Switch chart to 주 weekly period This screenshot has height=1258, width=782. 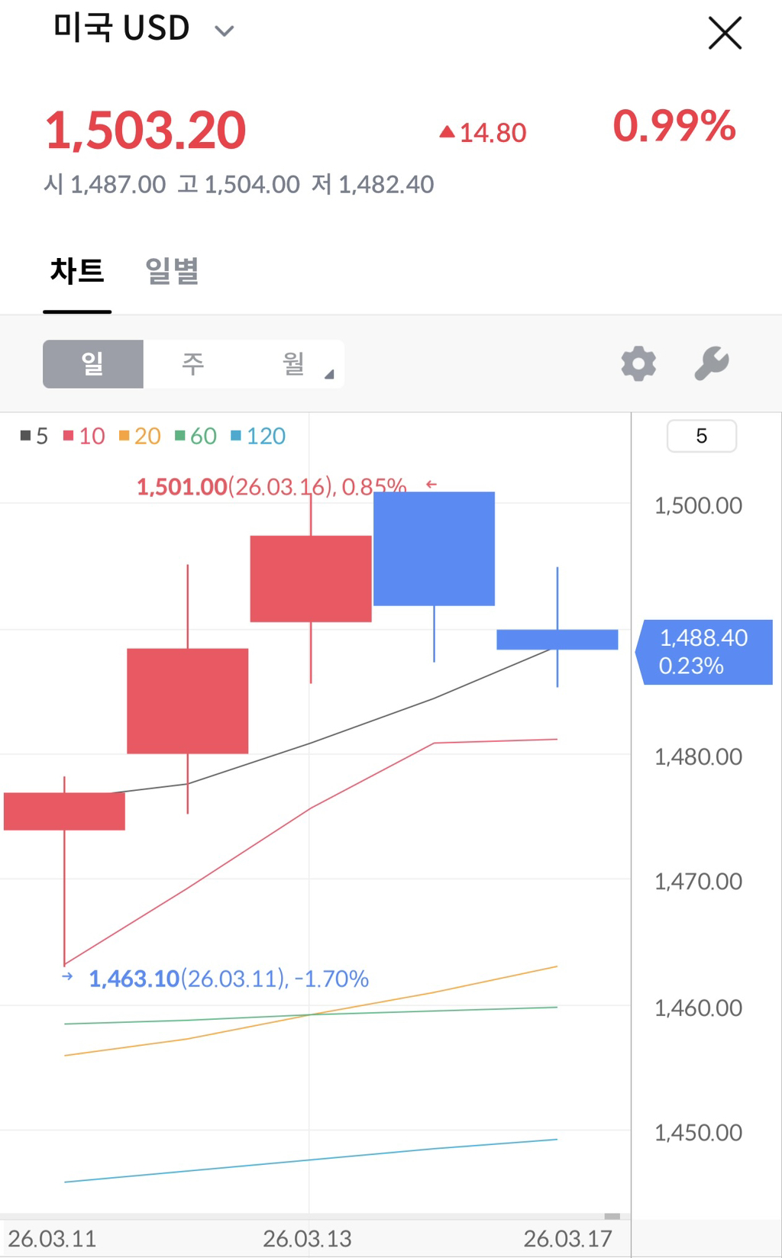tap(193, 364)
